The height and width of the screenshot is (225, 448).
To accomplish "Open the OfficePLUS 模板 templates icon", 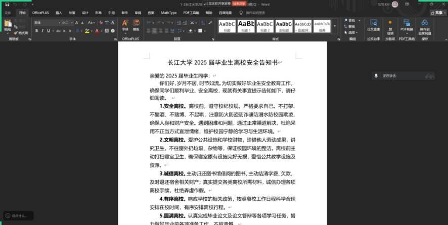I will 136,25.
